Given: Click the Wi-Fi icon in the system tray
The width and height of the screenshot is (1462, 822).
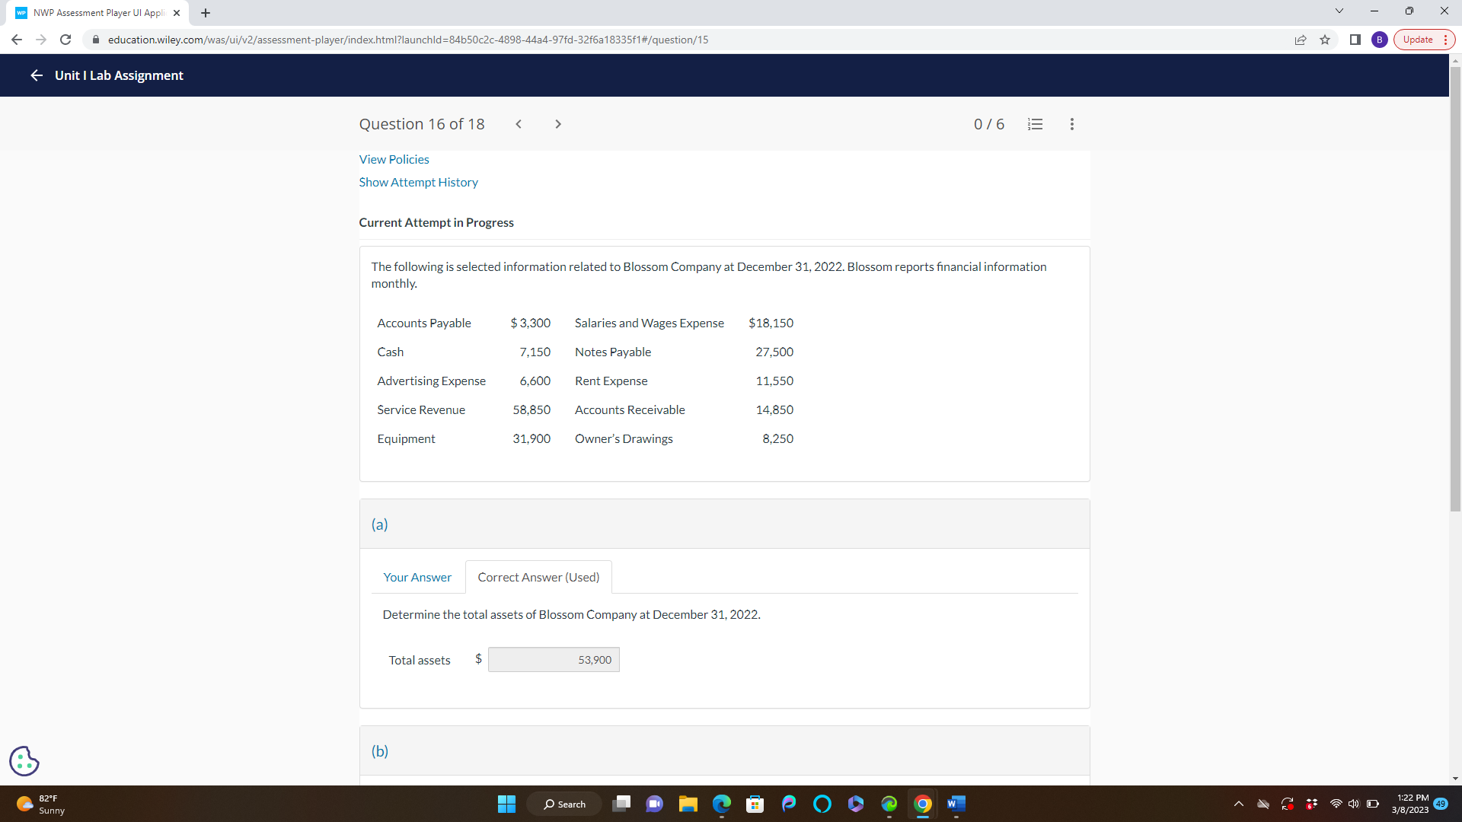Looking at the screenshot, I should tap(1335, 804).
